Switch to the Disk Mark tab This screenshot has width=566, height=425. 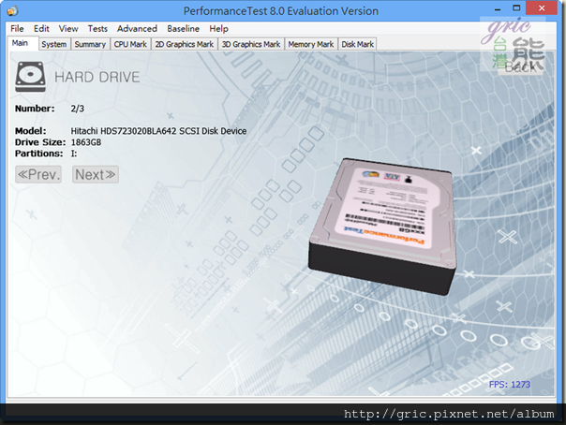tap(358, 44)
